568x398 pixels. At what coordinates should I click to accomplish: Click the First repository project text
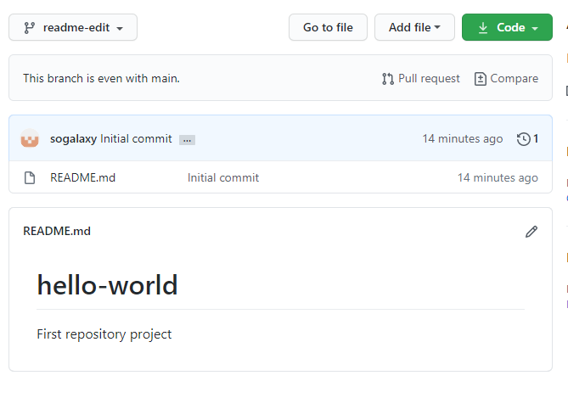click(x=104, y=334)
